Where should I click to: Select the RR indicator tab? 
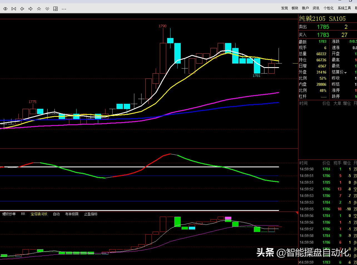tap(23, 214)
